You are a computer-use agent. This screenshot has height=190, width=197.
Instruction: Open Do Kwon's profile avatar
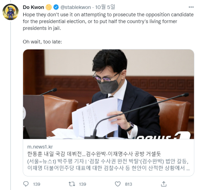[x=11, y=12]
